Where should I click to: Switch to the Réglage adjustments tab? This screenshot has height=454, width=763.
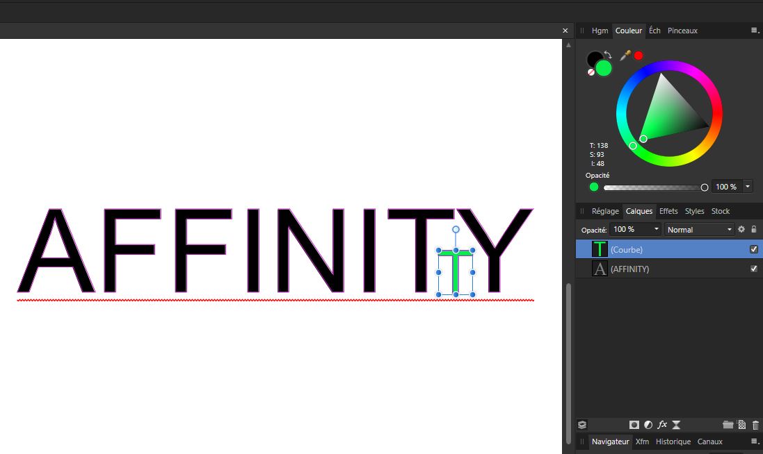(x=605, y=211)
